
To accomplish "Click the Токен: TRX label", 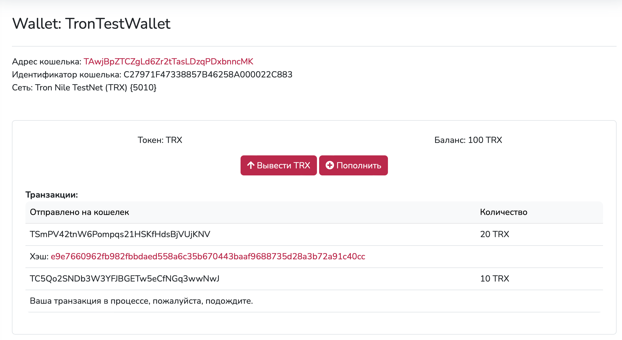I will tap(160, 140).
